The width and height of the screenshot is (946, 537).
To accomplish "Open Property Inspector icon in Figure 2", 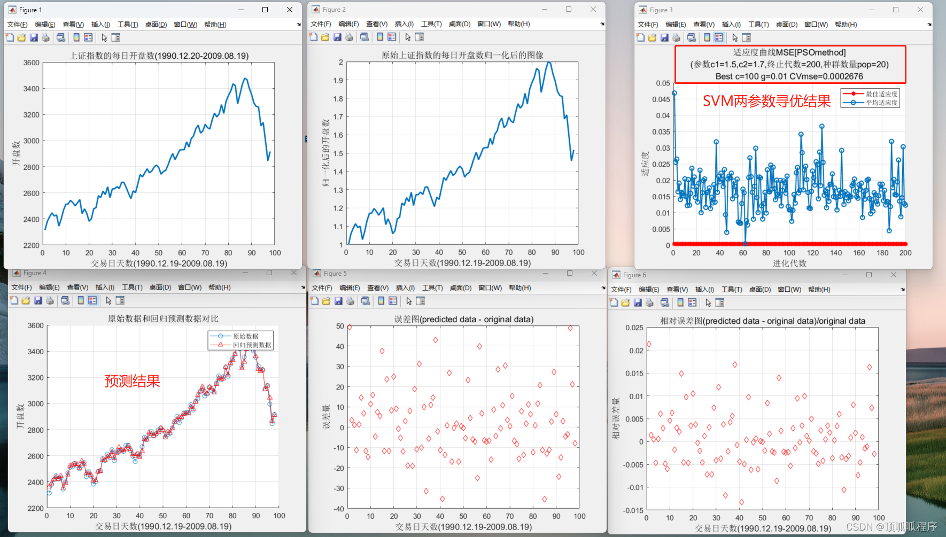I will [x=420, y=37].
